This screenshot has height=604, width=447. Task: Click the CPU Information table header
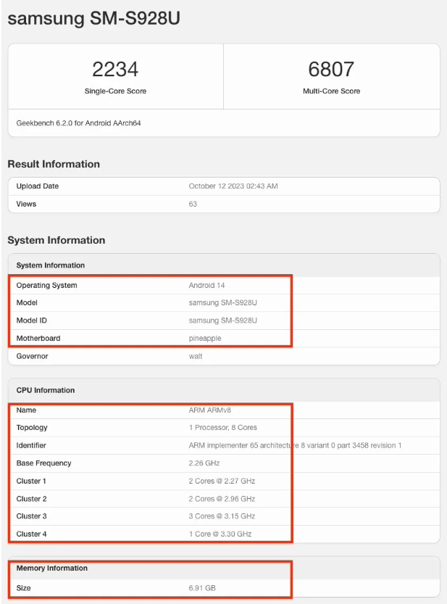(46, 390)
